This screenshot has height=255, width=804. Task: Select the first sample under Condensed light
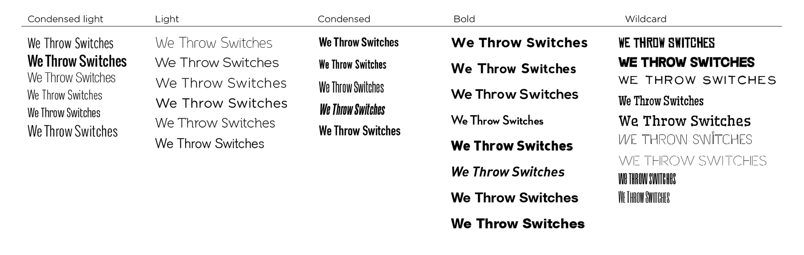click(x=70, y=43)
